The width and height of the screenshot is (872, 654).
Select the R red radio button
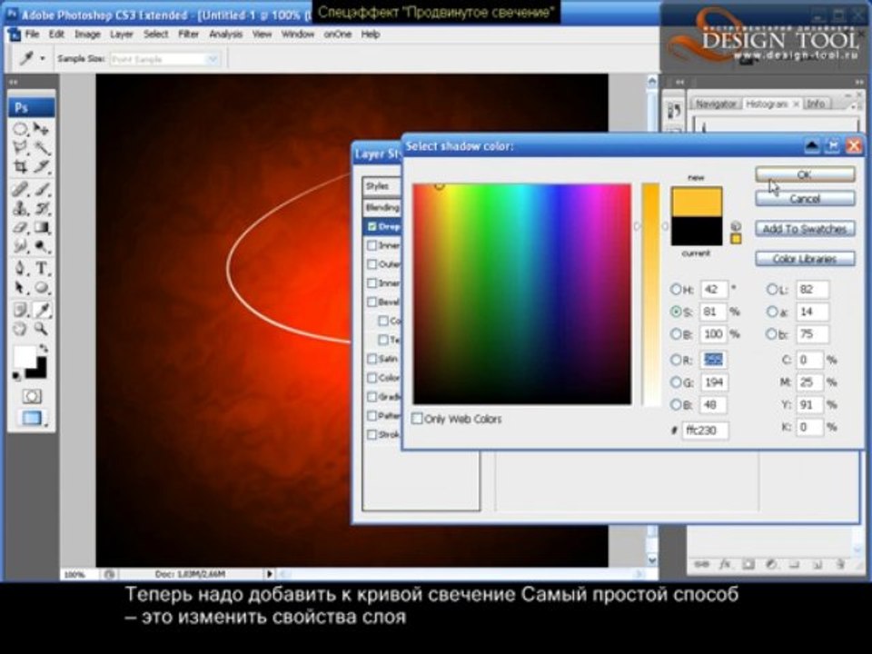pyautogui.click(x=676, y=360)
